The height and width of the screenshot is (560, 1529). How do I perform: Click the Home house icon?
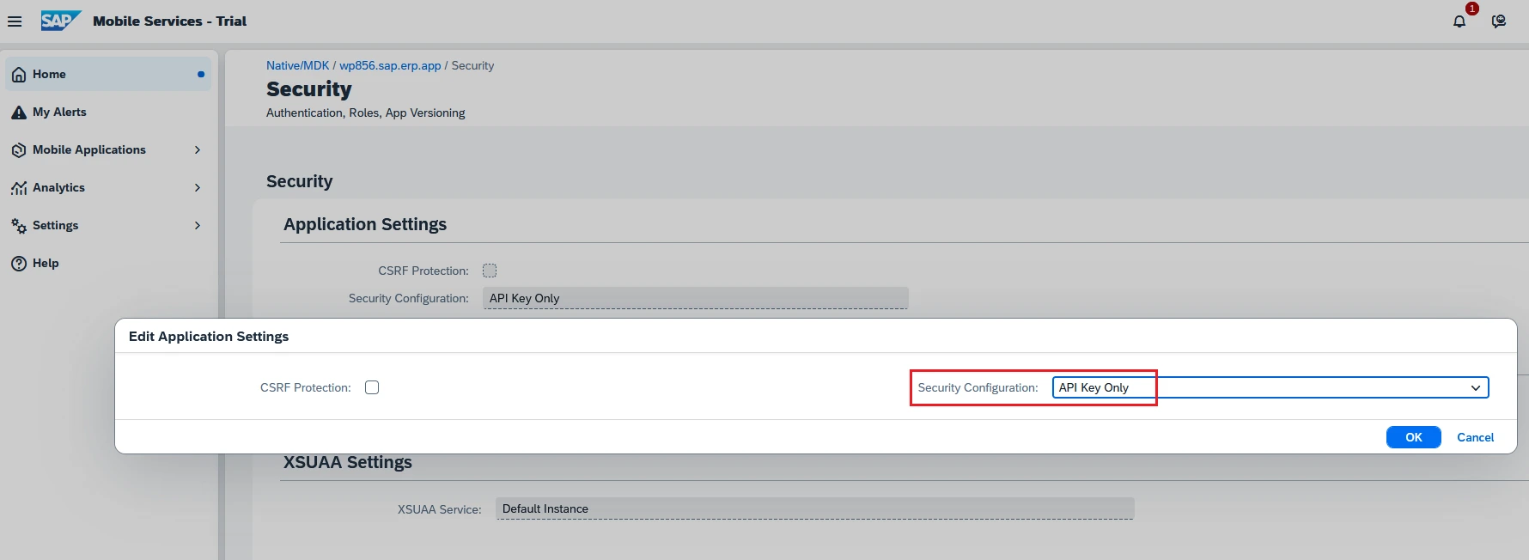pyautogui.click(x=19, y=75)
